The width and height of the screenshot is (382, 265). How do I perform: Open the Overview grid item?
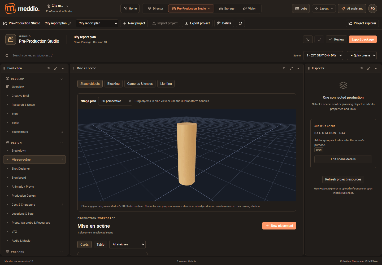pos(34,87)
